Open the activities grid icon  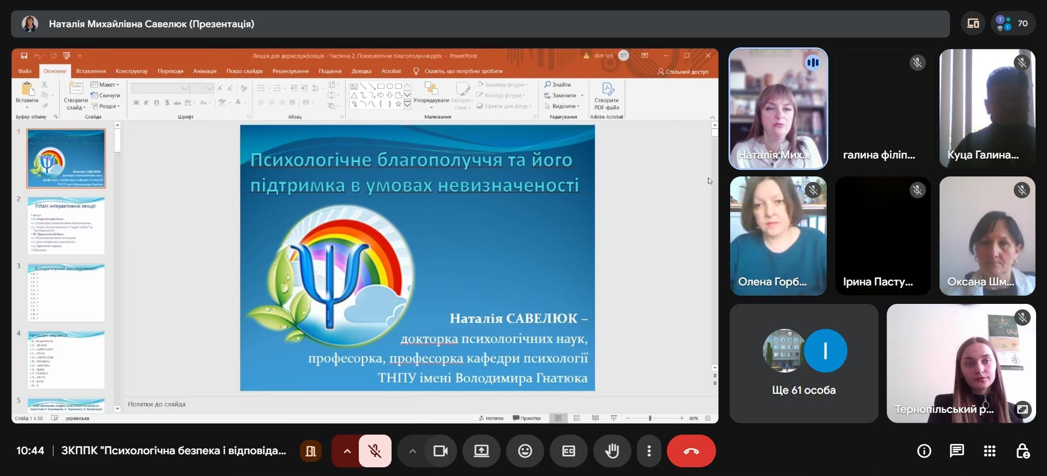989,451
